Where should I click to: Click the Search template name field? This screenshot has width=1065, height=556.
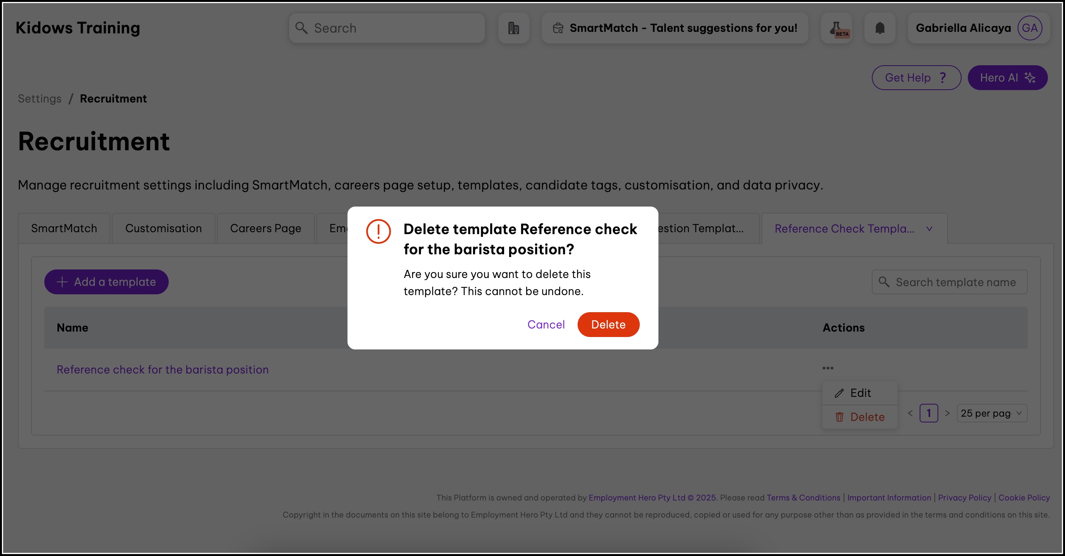(955, 282)
